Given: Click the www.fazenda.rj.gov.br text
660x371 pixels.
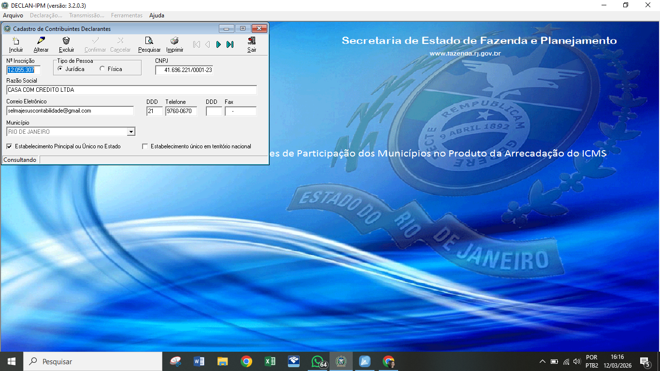Looking at the screenshot, I should (x=465, y=54).
